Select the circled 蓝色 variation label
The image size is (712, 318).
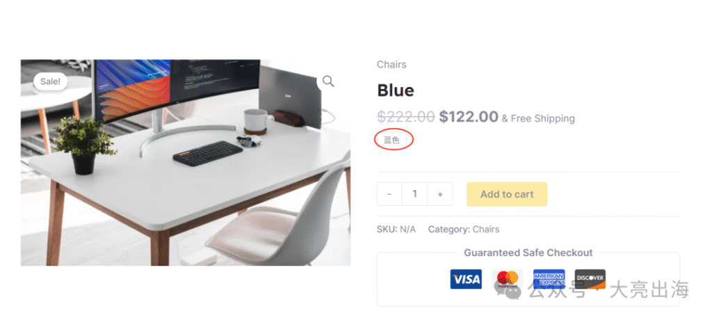click(392, 141)
